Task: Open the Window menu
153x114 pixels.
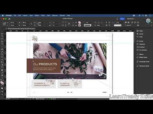Action: click(62, 16)
